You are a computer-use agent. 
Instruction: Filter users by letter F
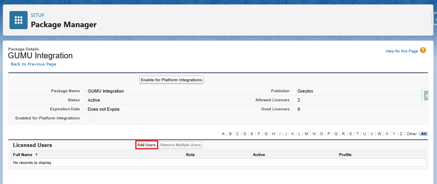259,134
